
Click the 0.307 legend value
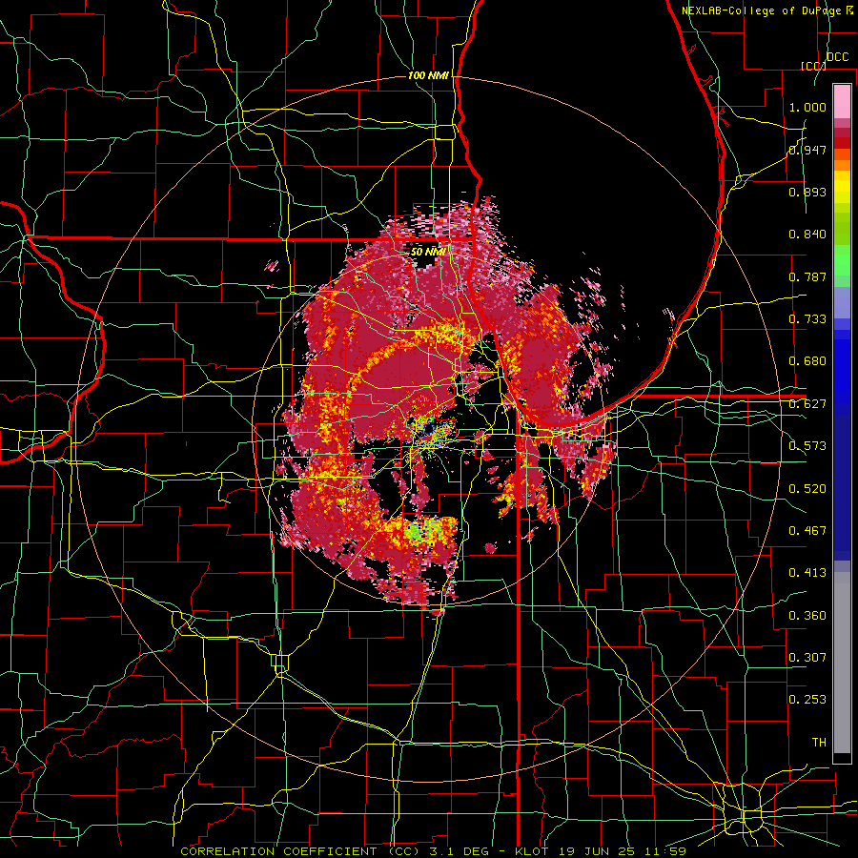coord(807,658)
